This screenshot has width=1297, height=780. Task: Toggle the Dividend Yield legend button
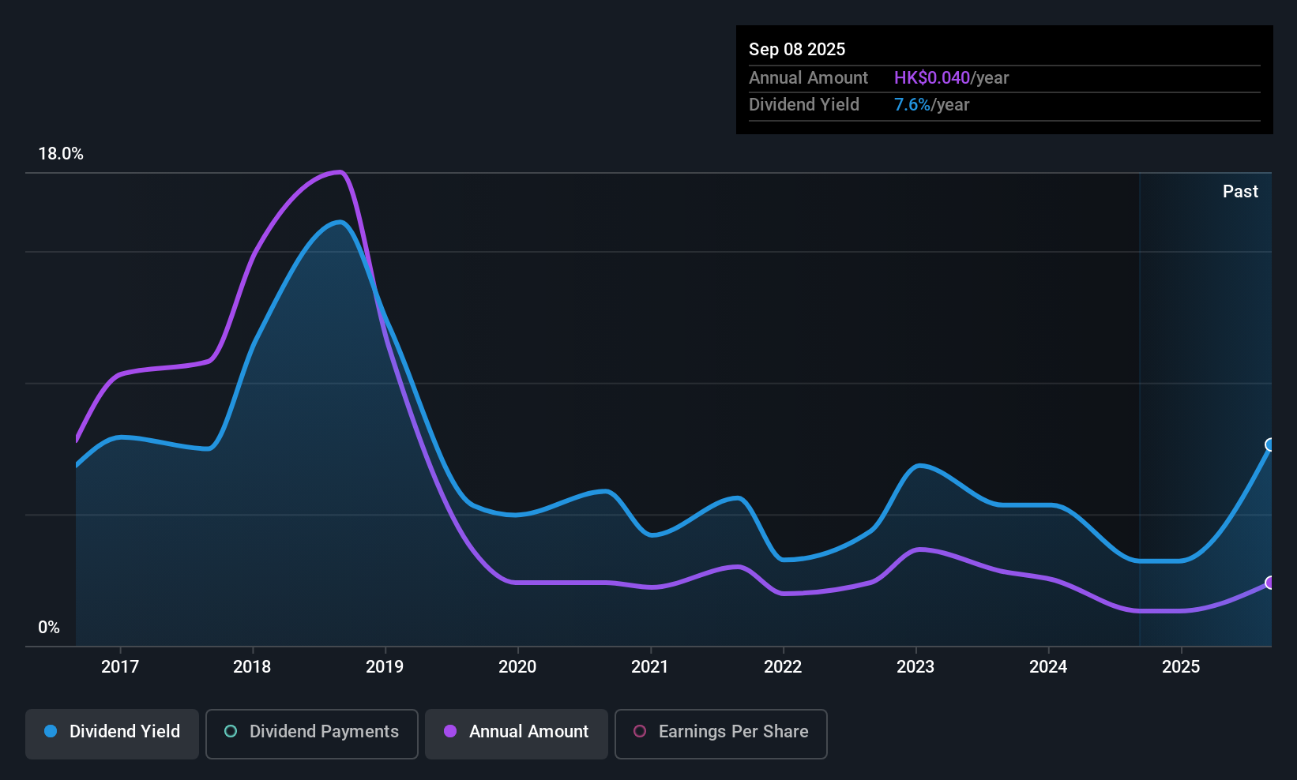point(112,734)
